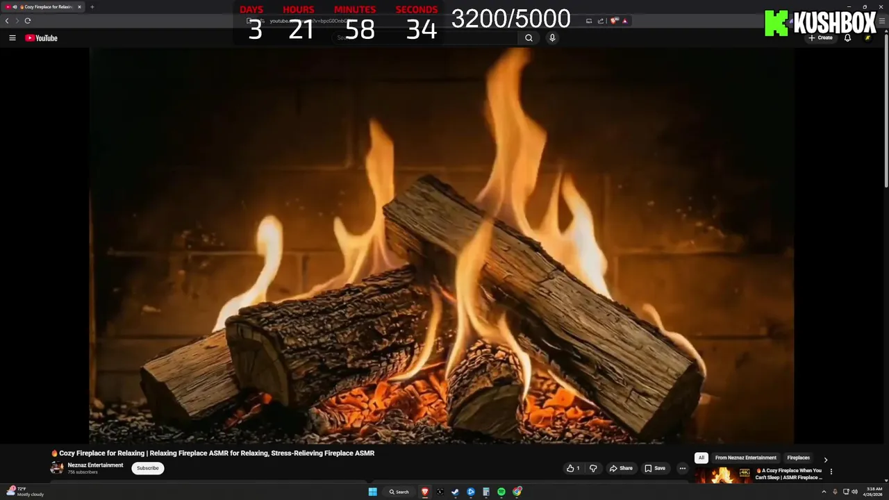Open the browser main menu button

tap(882, 21)
